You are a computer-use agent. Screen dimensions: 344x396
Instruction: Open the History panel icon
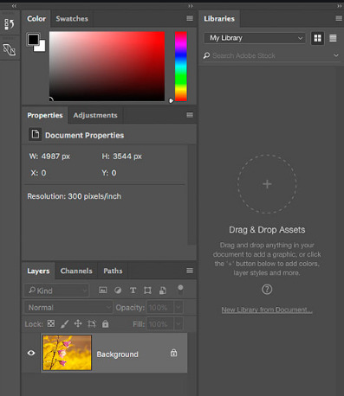10,24
